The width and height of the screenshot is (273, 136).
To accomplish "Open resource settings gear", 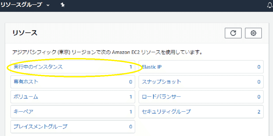I will (253, 33).
